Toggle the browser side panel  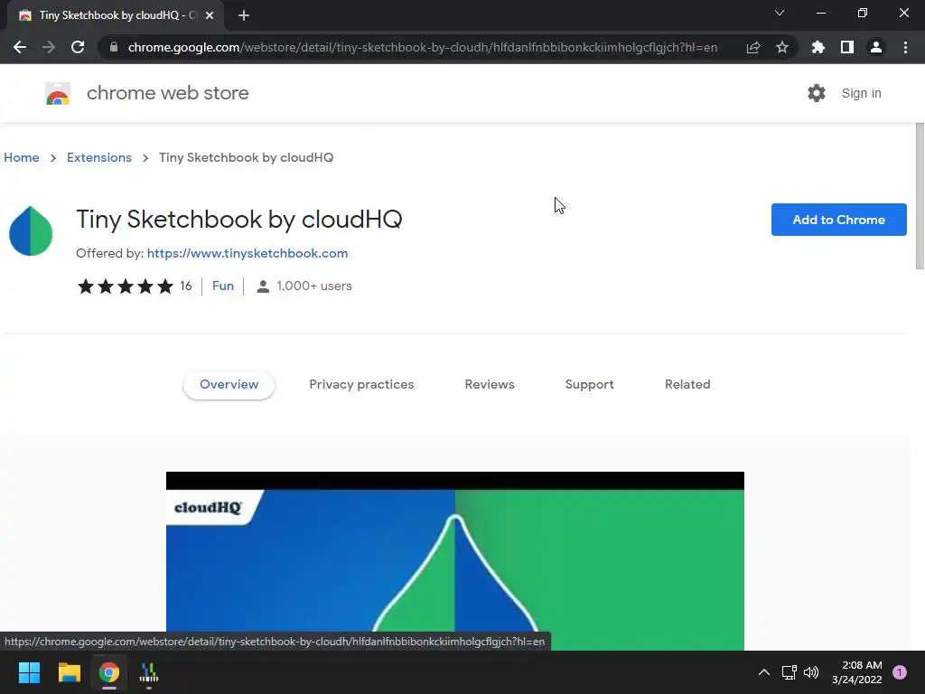point(847,47)
